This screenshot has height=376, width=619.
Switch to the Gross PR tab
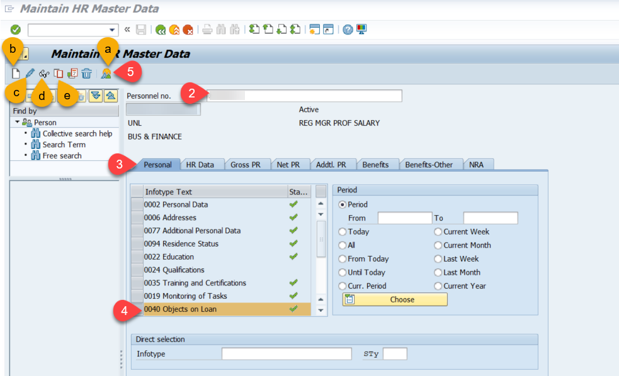[246, 165]
